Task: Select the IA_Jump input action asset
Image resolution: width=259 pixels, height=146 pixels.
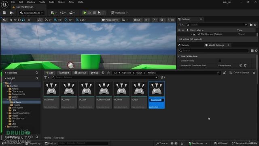Action: pos(69,95)
